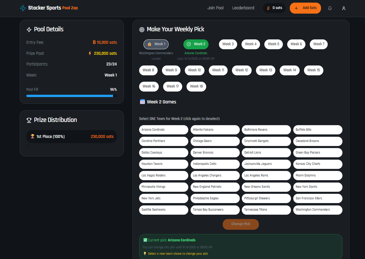Click the bitcoin icon in sats balance
Viewport: 365px width, 259px height.
point(268,8)
